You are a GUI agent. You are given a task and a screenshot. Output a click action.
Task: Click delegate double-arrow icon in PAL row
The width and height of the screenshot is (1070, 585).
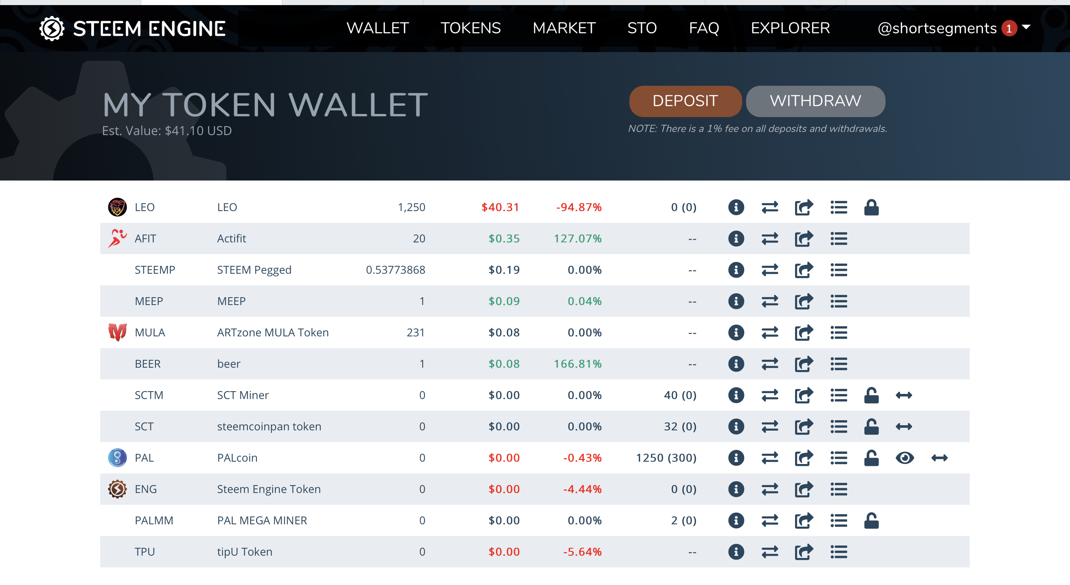pos(939,458)
